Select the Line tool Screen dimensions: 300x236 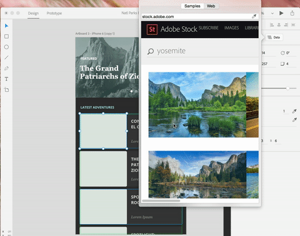tap(6, 57)
